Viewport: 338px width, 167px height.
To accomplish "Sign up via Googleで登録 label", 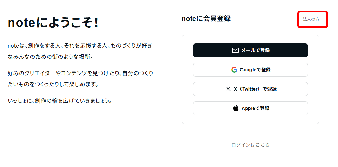I will pos(255,70).
